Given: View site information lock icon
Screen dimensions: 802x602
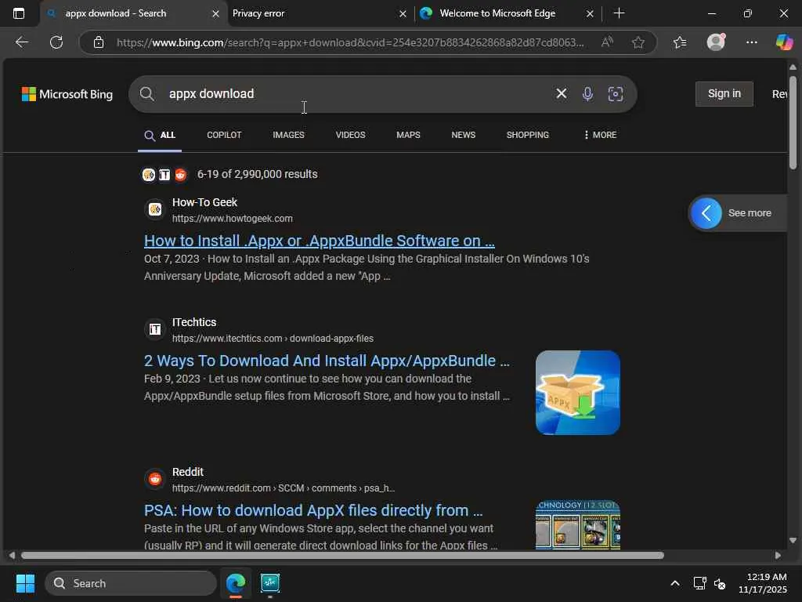Looking at the screenshot, I should 99,42.
